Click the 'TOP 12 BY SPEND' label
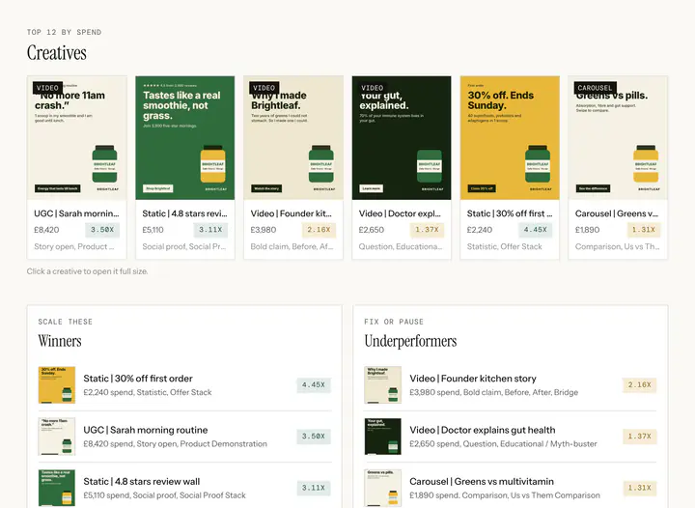Screen dimensions: 695x508 click(x=65, y=32)
